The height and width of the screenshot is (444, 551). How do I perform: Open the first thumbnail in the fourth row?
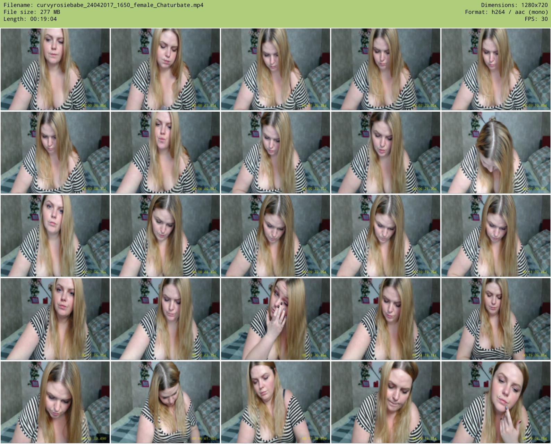55,319
